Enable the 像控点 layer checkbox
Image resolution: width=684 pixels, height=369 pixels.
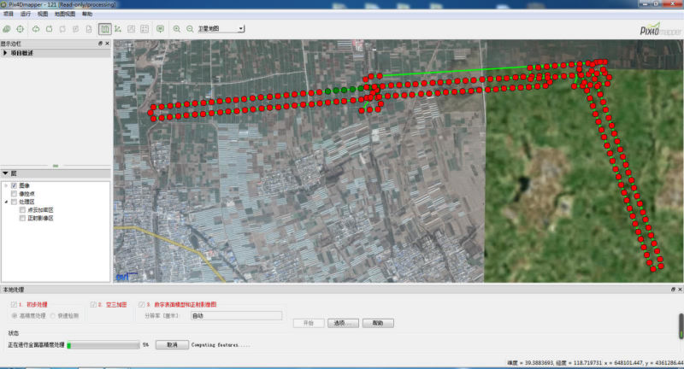15,194
